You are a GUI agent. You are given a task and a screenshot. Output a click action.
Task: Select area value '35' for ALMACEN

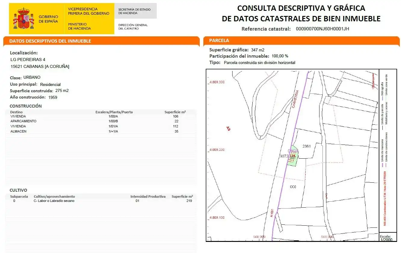point(176,131)
